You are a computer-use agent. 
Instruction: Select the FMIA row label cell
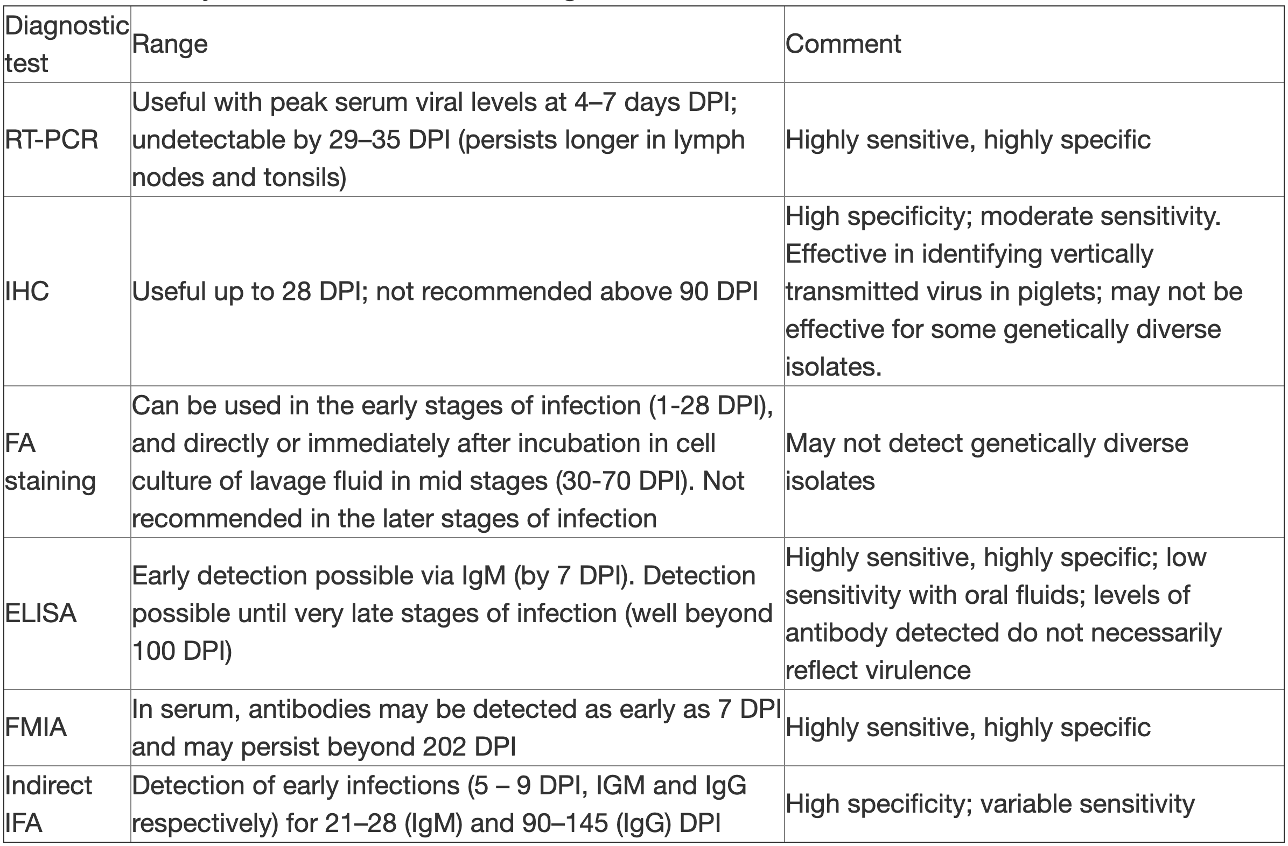[36, 728]
